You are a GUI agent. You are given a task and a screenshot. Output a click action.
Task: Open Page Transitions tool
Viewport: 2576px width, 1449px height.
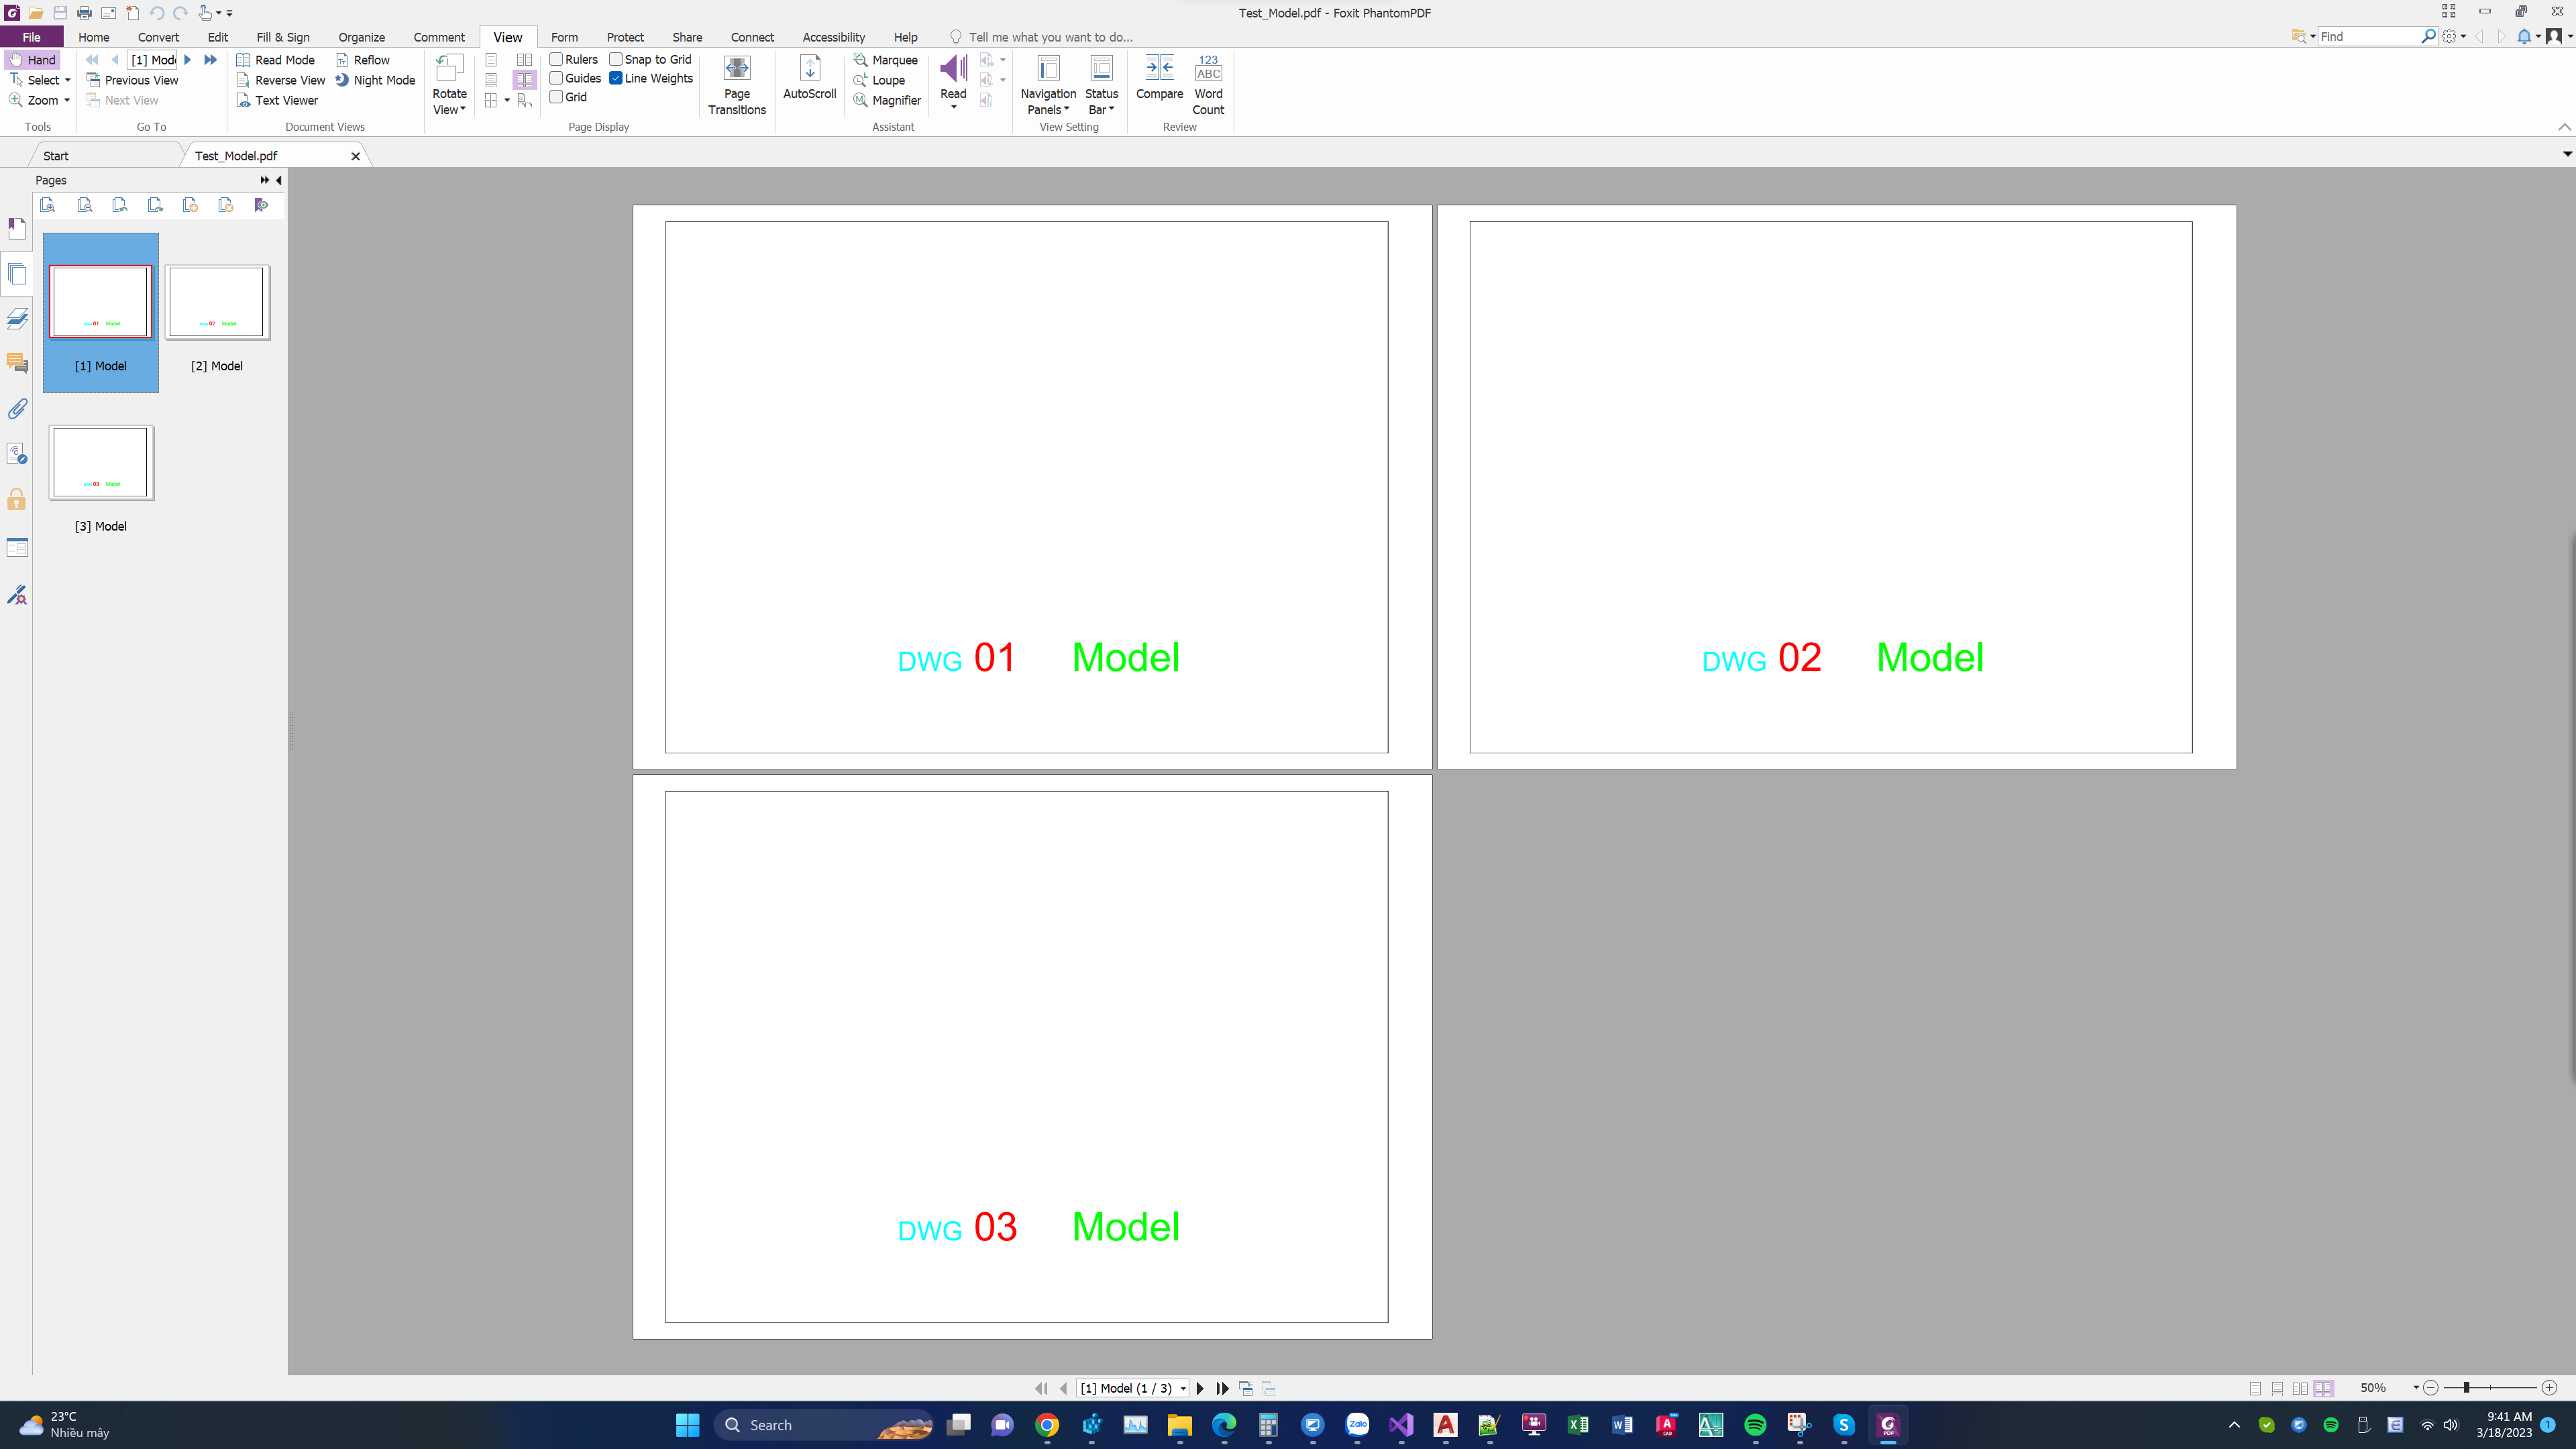pyautogui.click(x=736, y=85)
